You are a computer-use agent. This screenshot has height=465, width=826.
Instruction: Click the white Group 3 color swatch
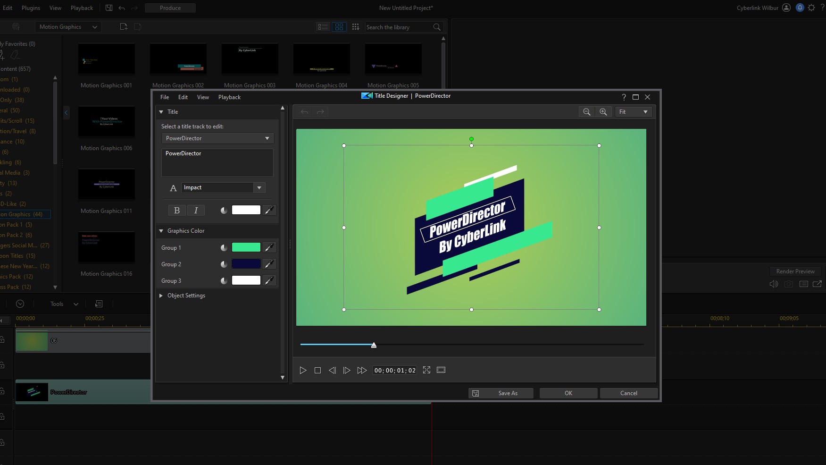(246, 280)
